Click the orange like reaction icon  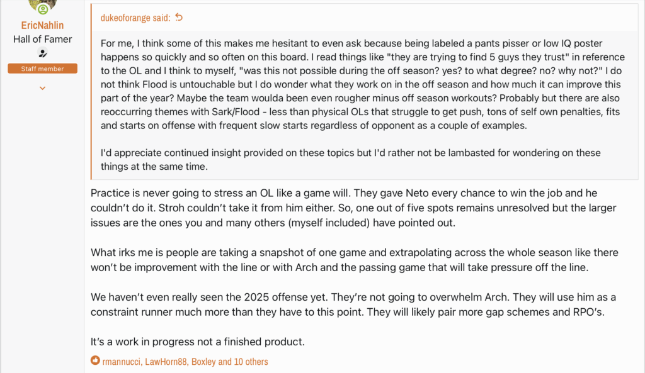point(95,360)
